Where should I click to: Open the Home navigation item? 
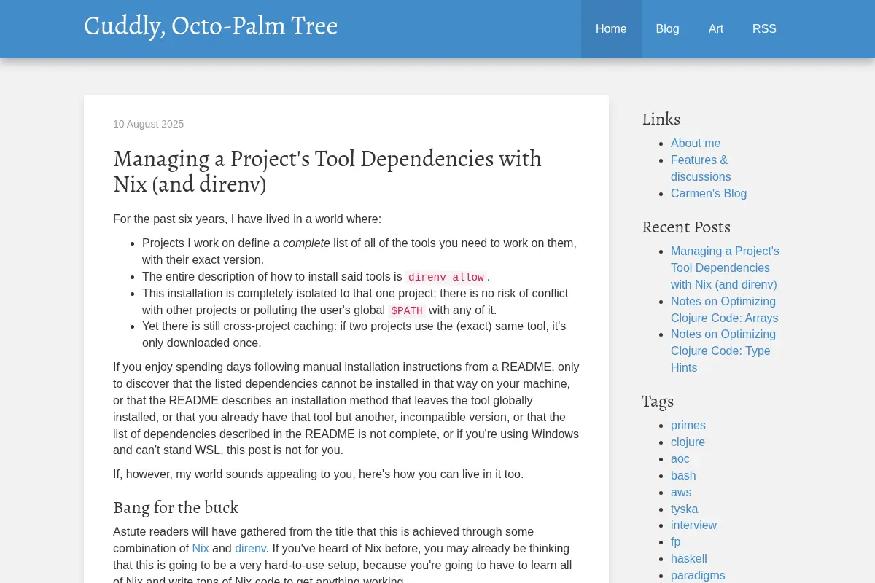click(x=611, y=29)
